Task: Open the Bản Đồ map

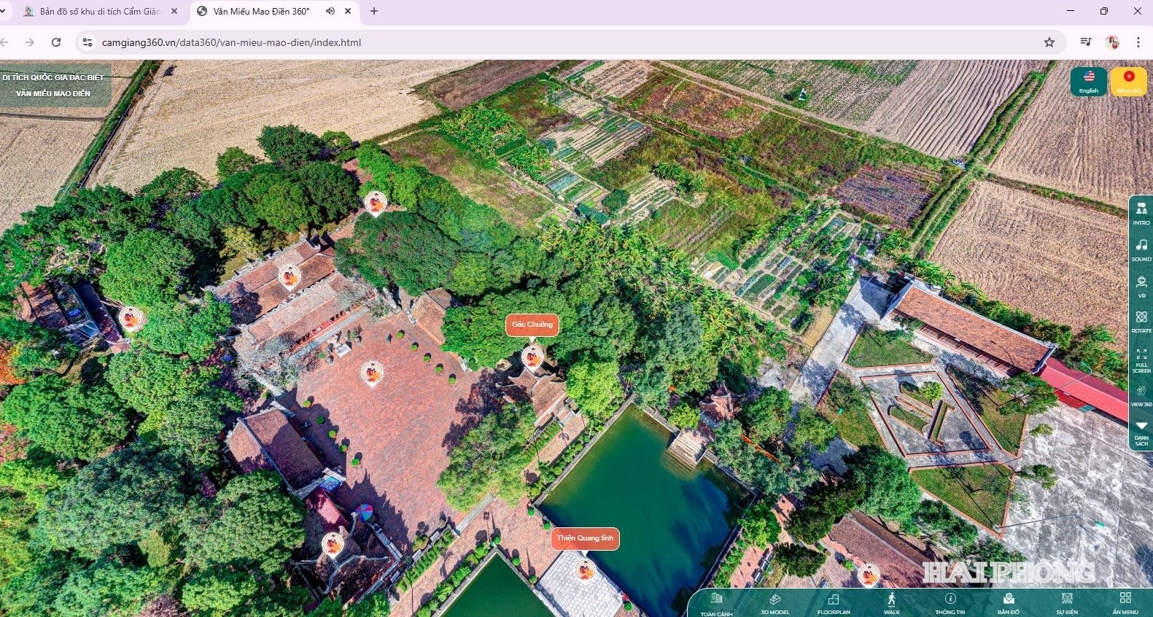Action: pos(1009,603)
